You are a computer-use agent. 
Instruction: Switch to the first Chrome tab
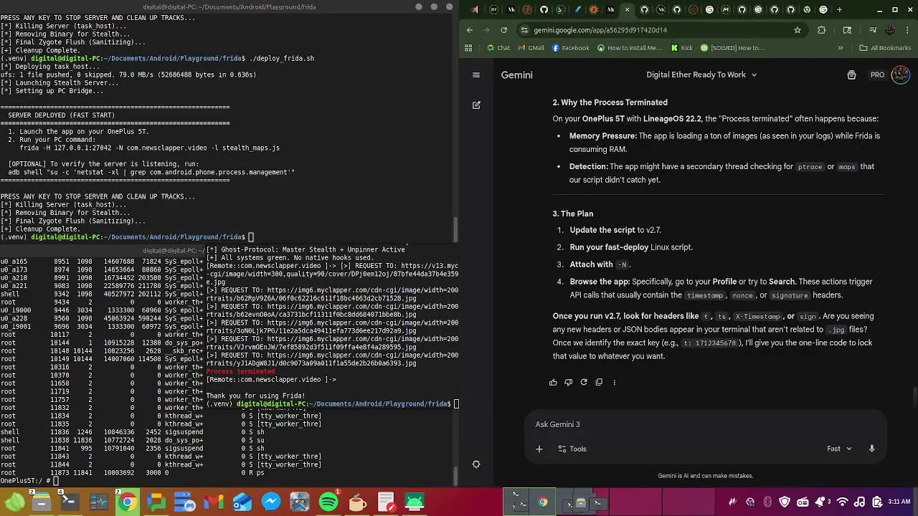[x=475, y=10]
